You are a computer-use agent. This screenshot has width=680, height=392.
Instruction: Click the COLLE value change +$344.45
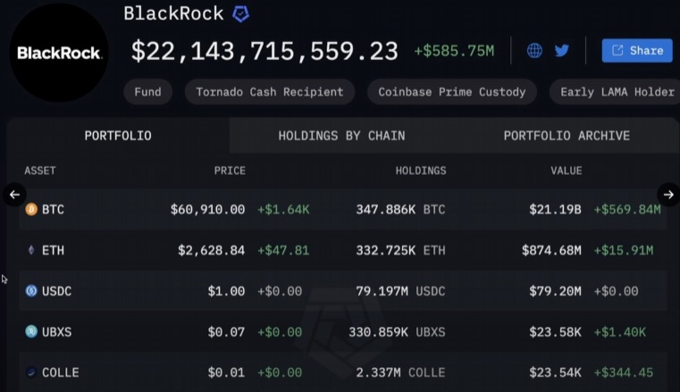click(x=624, y=372)
